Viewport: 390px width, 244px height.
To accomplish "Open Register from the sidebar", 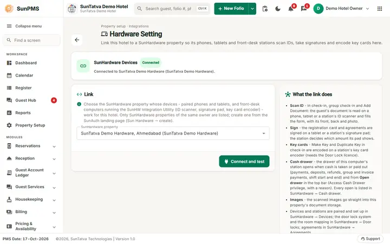I will (32, 88).
